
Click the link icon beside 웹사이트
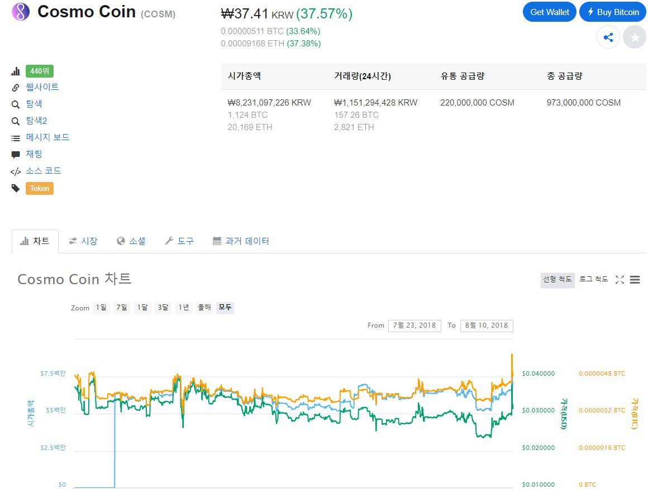click(15, 88)
